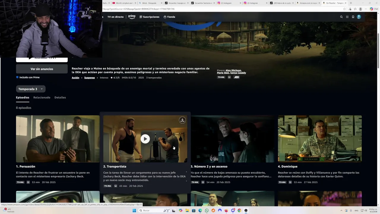Screen dimensions: 380x214
Task: Click the Incluido con Prime label
Action: click(28, 77)
